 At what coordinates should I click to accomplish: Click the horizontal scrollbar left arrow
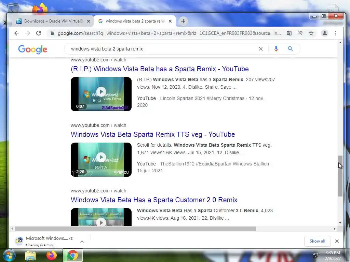[x=12, y=229]
